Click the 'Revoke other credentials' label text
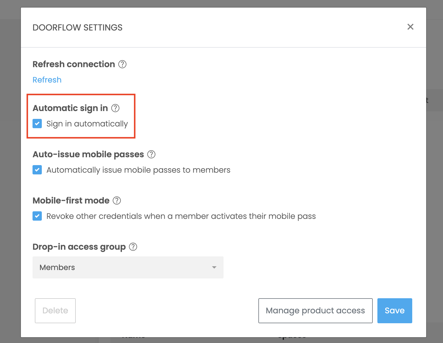The width and height of the screenshot is (443, 343). pos(181,216)
